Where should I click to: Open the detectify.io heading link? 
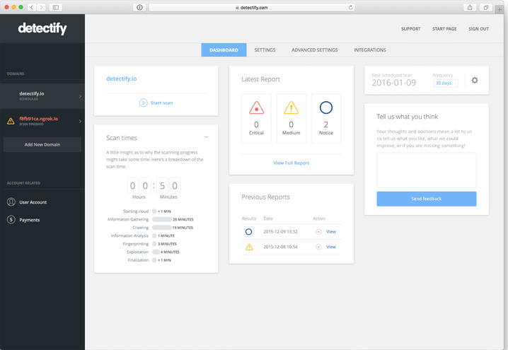click(x=122, y=78)
